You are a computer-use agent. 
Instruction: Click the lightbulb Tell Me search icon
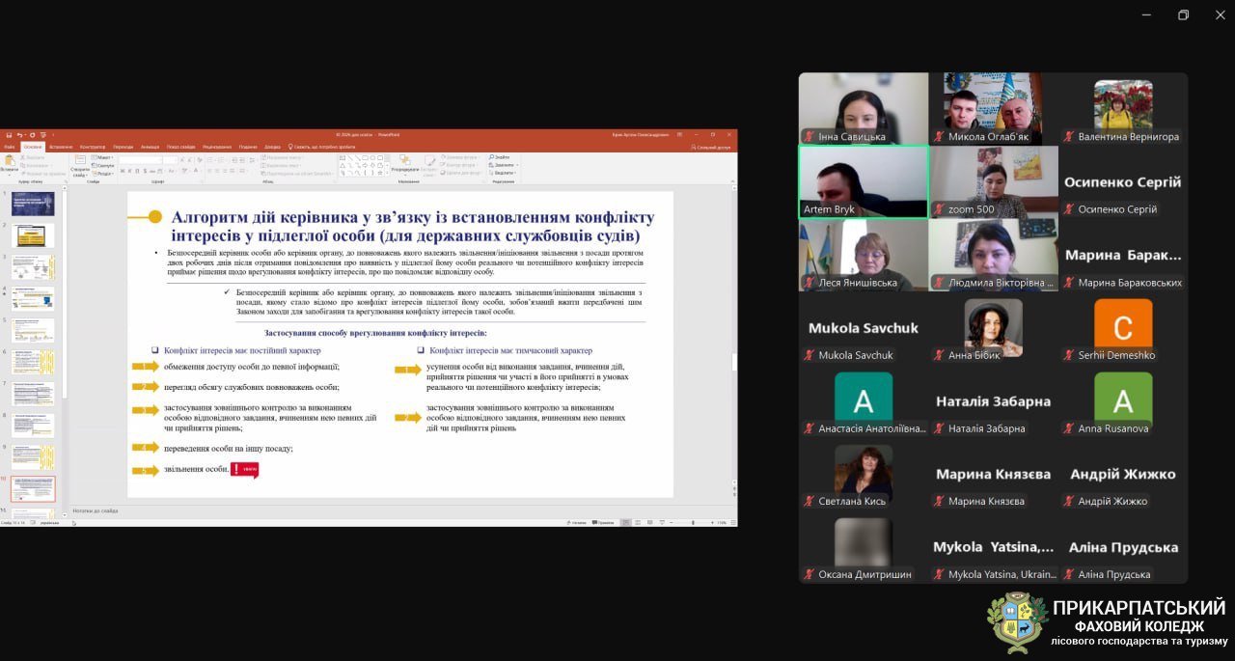(290, 147)
